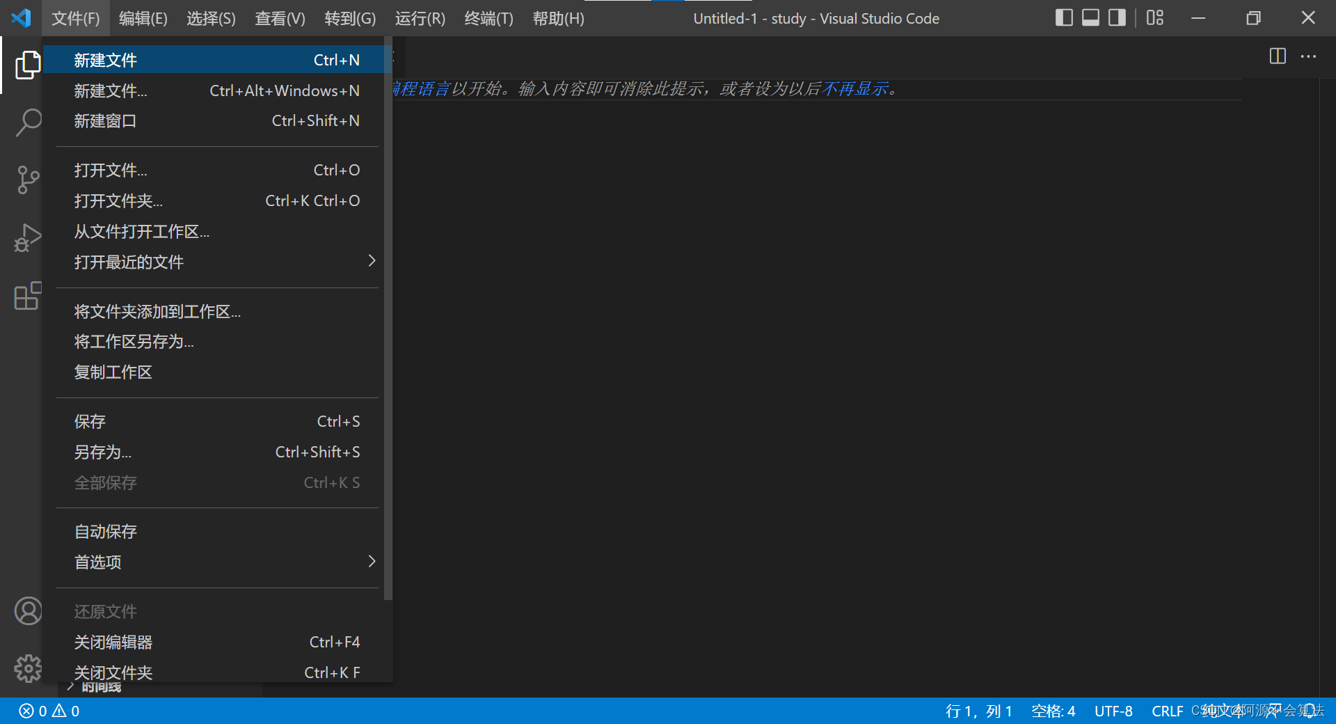Screen dimensions: 1336x724
Task: Click the File menu scrollbar
Action: pyautogui.click(x=388, y=318)
